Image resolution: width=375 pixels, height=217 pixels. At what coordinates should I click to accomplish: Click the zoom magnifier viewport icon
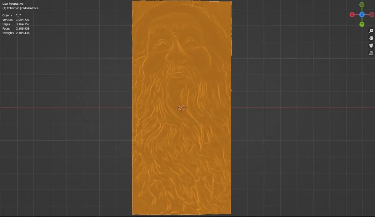tap(371, 31)
